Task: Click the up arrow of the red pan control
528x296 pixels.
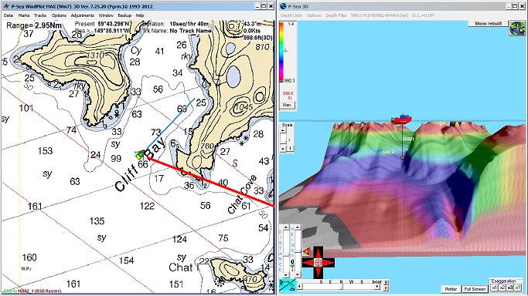Action: [319, 252]
